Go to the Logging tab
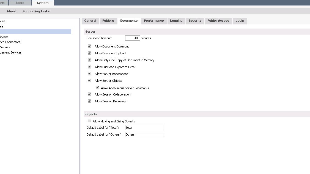Viewport: 310px width, 174px height. tap(176, 21)
